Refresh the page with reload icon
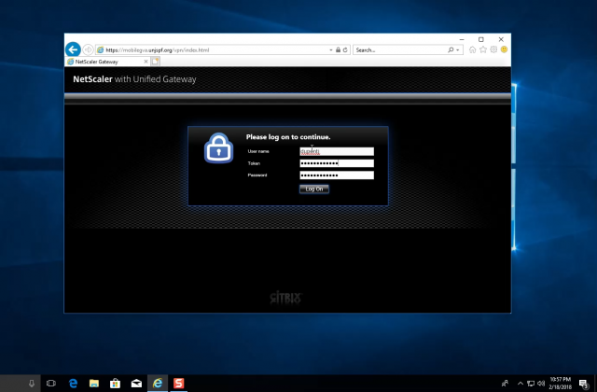597x392 pixels. (x=345, y=49)
